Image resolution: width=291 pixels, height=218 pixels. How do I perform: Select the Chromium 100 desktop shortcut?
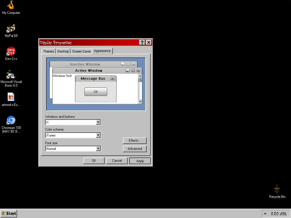point(11,124)
